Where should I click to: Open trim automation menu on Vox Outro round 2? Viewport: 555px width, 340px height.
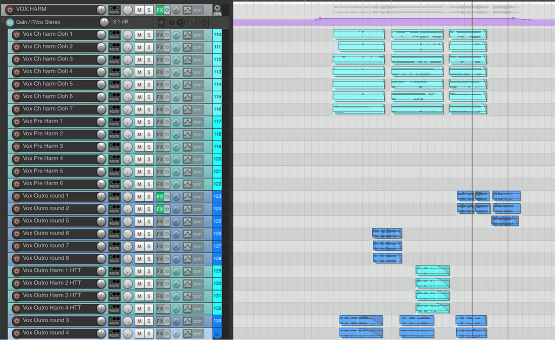[197, 209]
